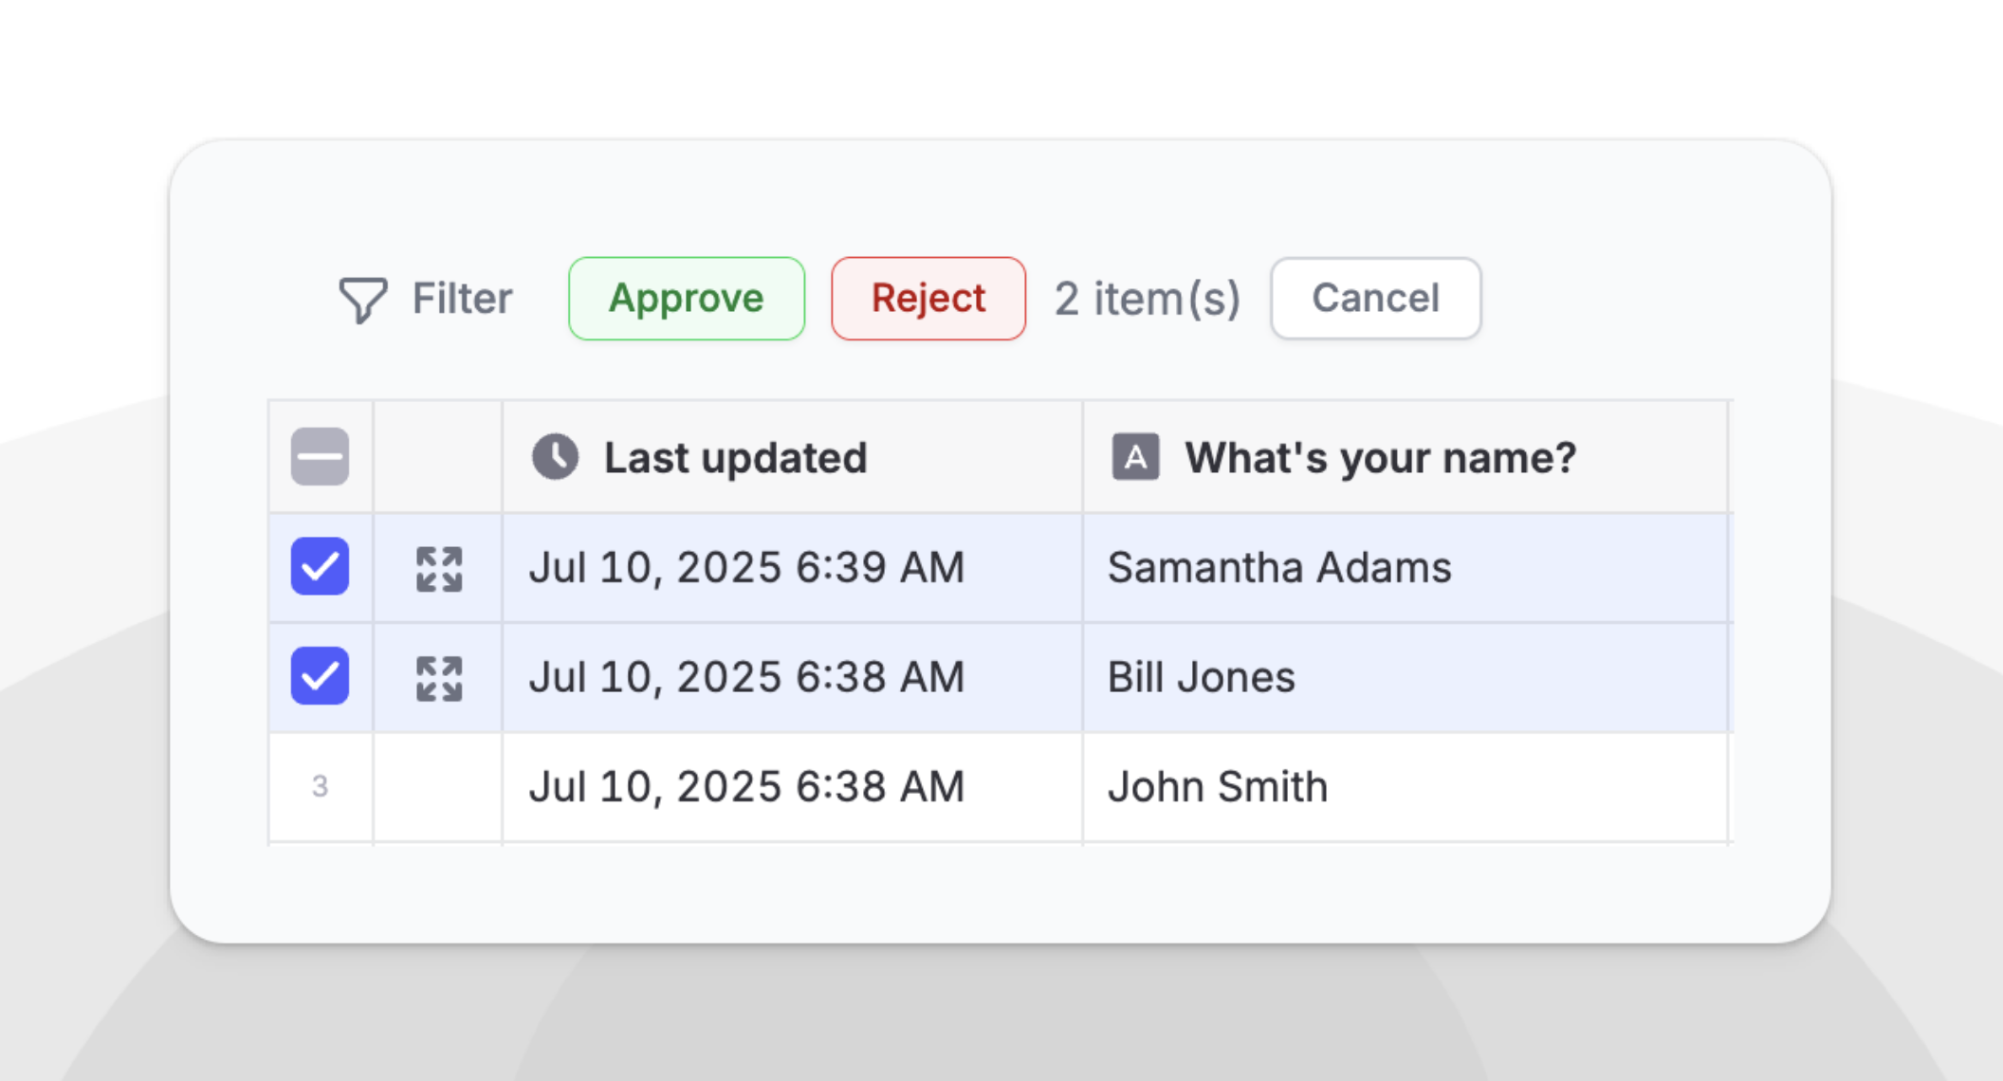Cancel the current selection
Image resolution: width=2003 pixels, height=1081 pixels.
pos(1375,299)
